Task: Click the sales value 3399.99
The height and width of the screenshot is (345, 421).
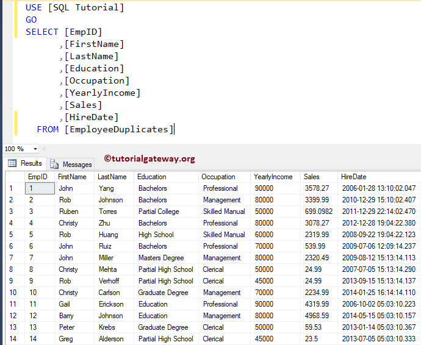Action: (319, 200)
